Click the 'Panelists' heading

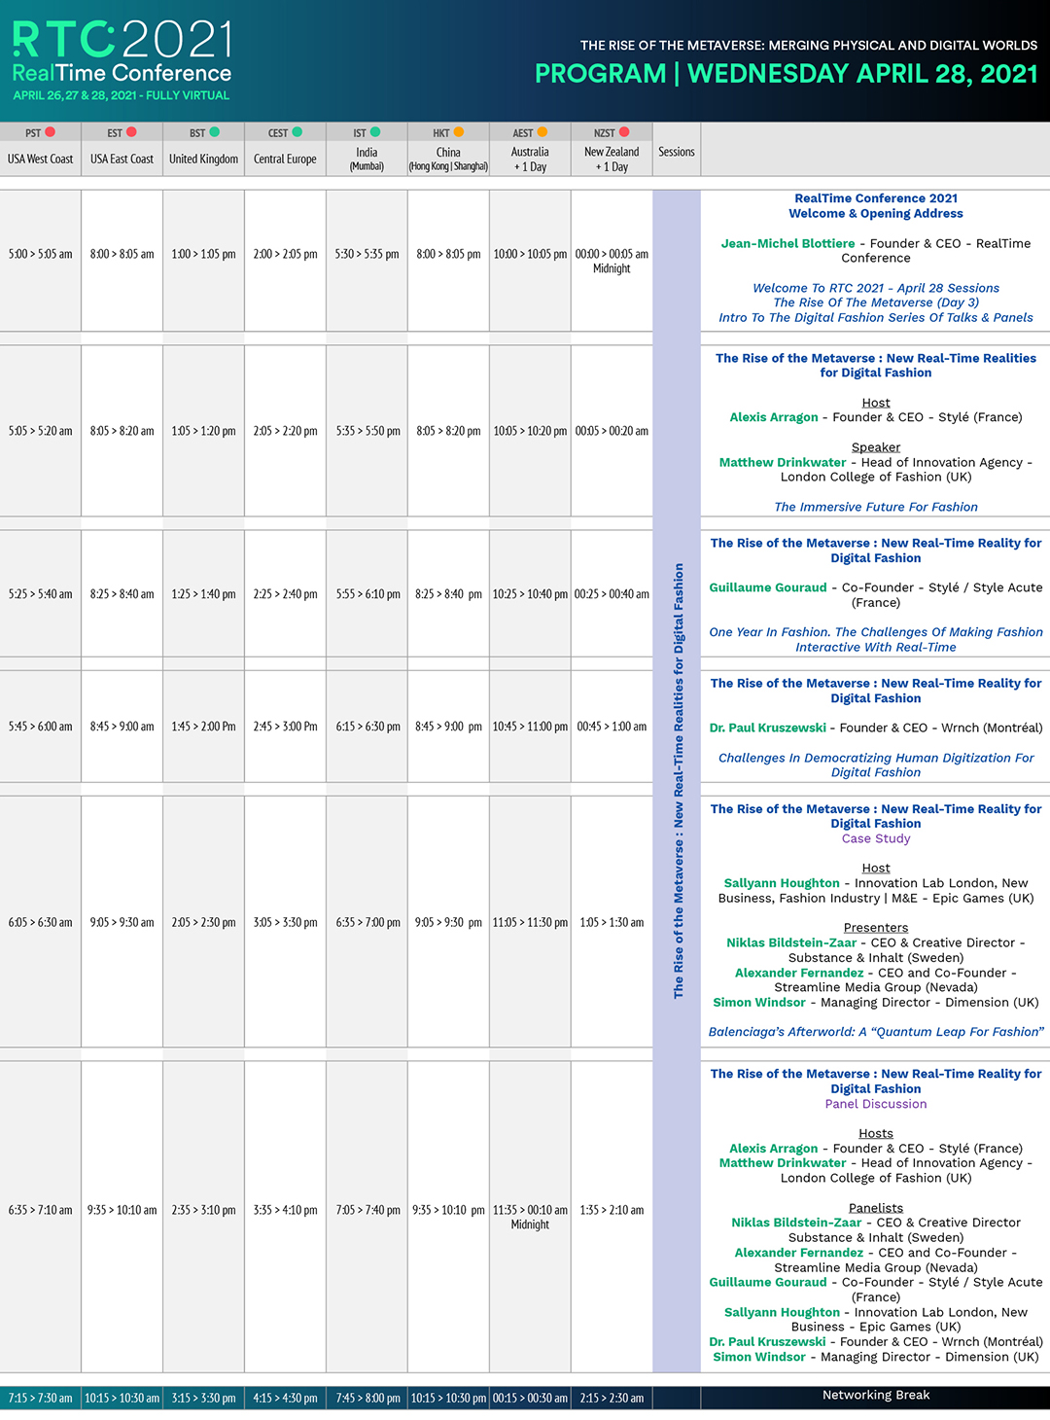click(x=876, y=1208)
